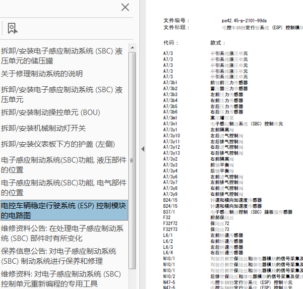Select highlighted bookmark 电控车辆稳定行驶系统 (ESP) 控制模块的电路图
Image resolution: width=303 pixels, height=289 pixels.
point(64,210)
